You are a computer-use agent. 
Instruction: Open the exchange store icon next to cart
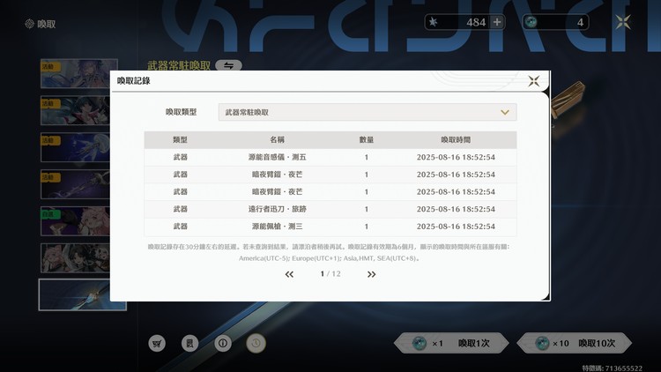coord(189,343)
